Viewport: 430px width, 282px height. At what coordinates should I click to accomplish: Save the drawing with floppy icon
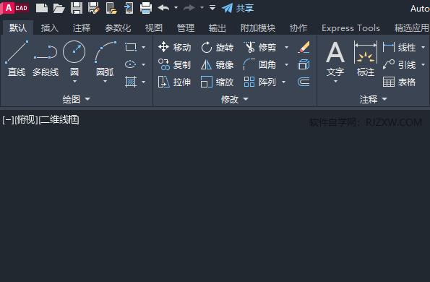tap(77, 8)
